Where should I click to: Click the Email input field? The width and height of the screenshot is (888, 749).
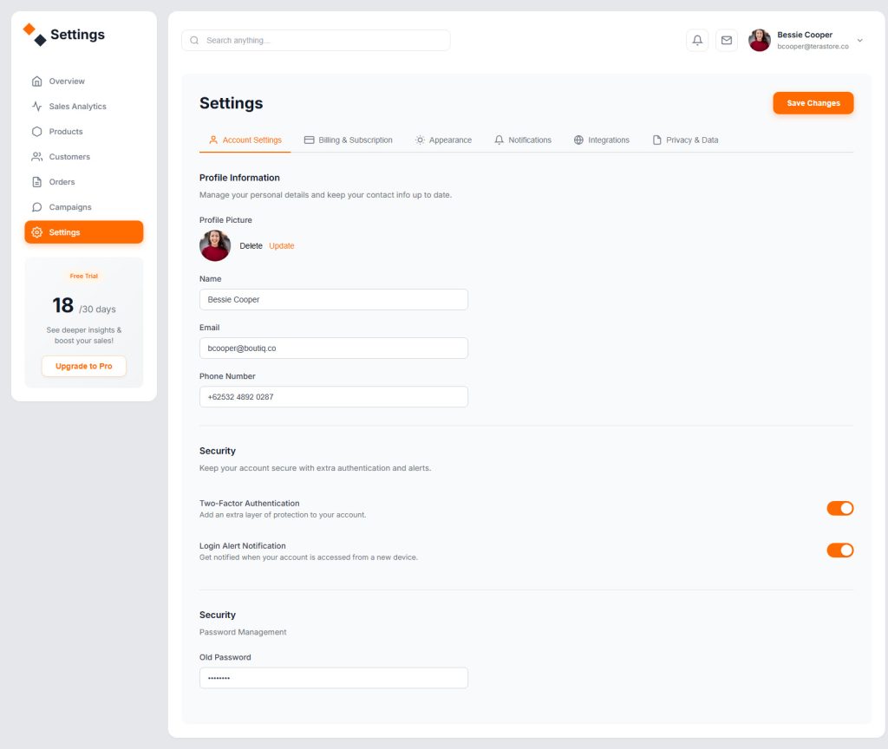[x=334, y=348]
